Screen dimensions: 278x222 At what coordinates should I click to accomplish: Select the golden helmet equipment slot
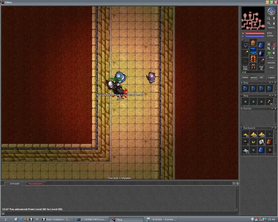tap(253, 43)
